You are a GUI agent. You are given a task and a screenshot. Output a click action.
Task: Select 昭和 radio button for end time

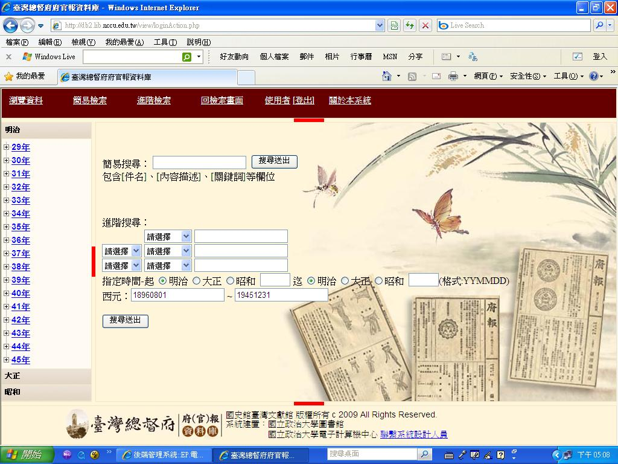click(x=378, y=280)
